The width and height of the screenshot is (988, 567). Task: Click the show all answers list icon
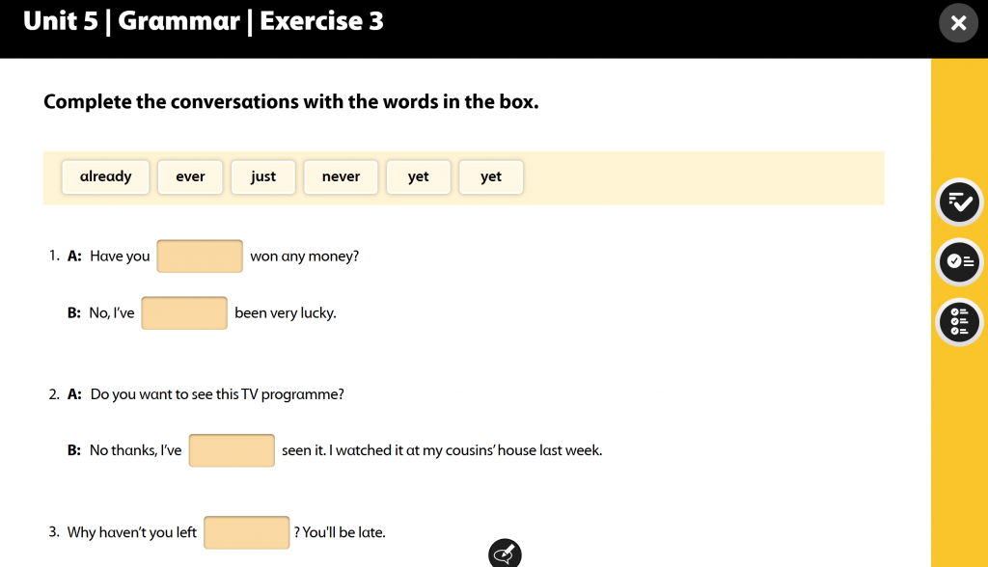click(x=959, y=321)
